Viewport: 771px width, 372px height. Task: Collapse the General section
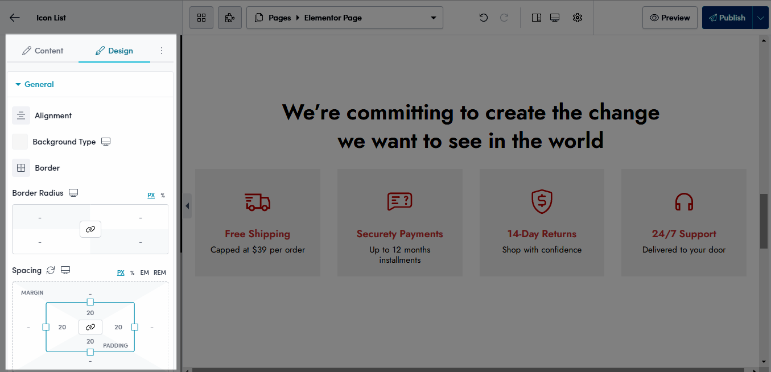click(35, 84)
